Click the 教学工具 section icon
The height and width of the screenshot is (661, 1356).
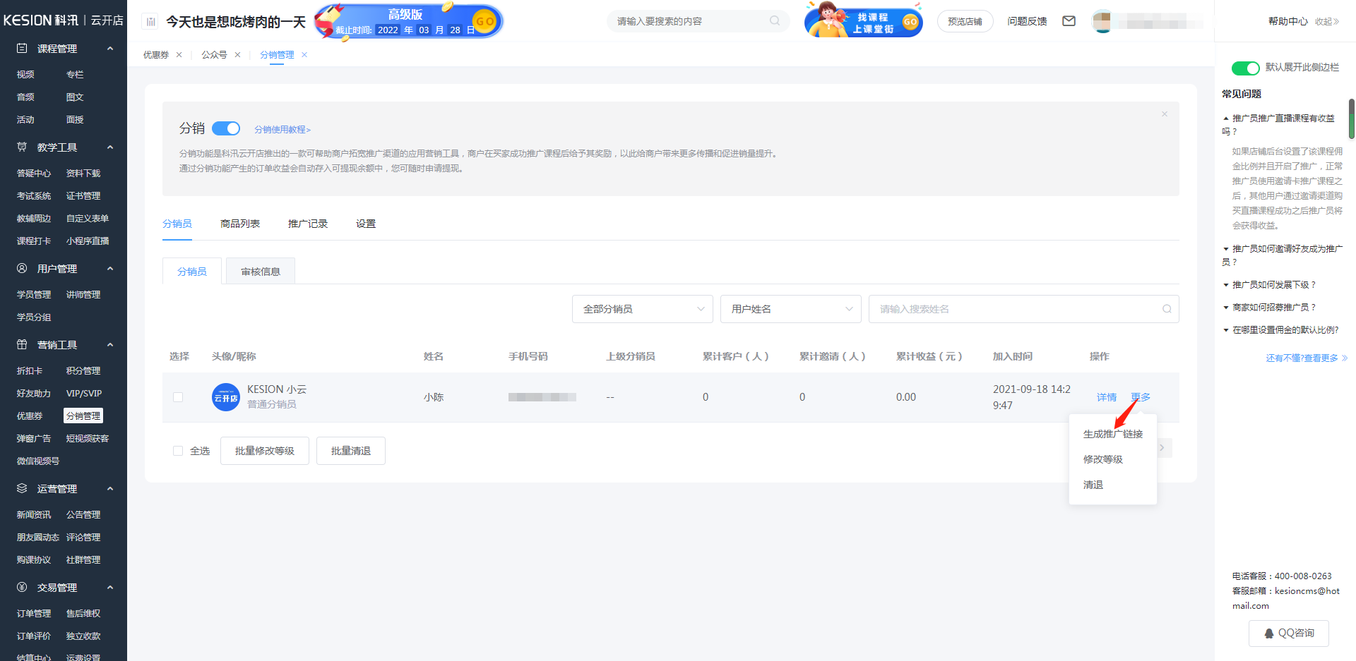(22, 147)
